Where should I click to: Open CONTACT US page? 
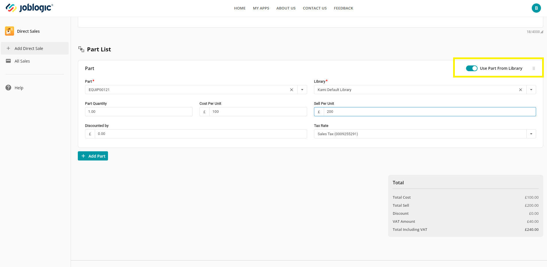(x=315, y=8)
